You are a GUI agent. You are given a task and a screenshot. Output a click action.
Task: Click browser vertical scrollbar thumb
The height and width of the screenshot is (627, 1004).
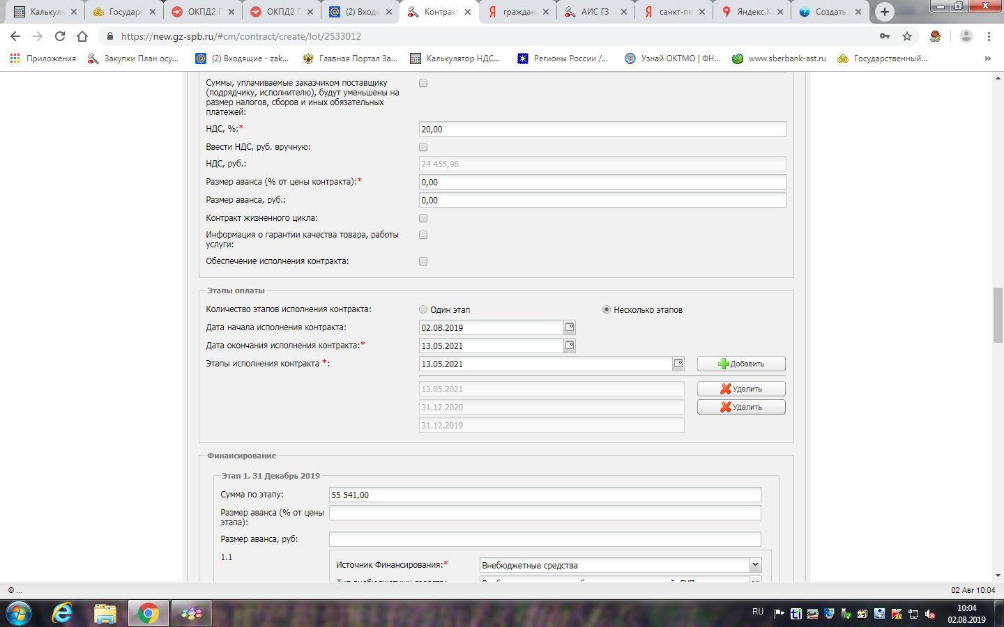(998, 315)
